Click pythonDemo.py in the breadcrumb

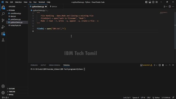(x=39, y=10)
